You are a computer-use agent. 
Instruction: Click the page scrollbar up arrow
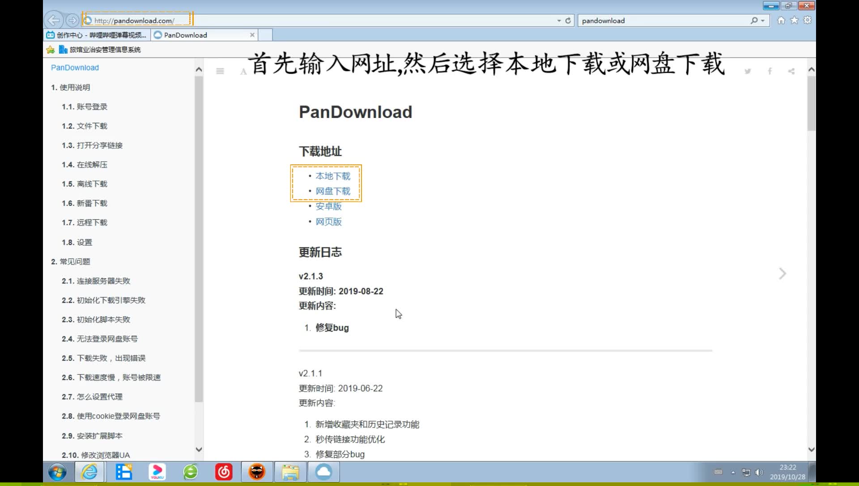coord(812,70)
